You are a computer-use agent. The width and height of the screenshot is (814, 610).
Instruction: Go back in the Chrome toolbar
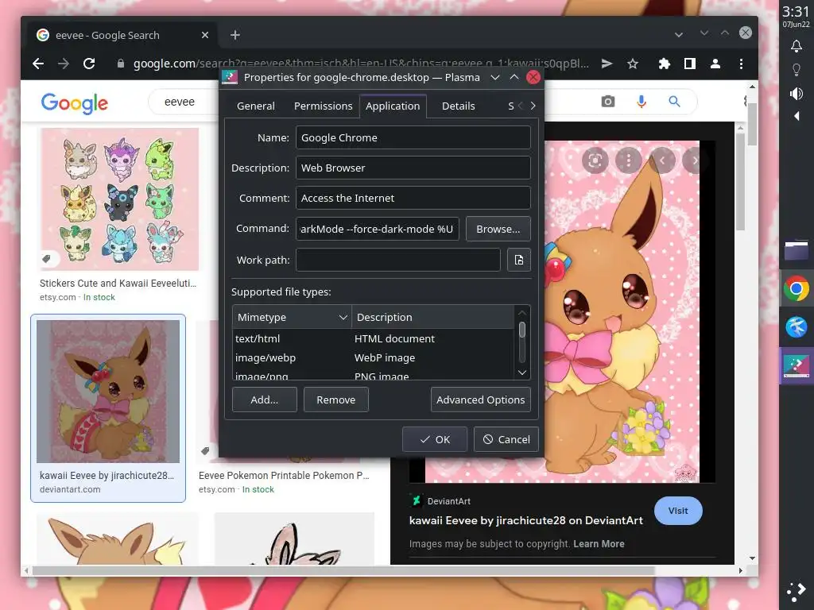pos(38,64)
